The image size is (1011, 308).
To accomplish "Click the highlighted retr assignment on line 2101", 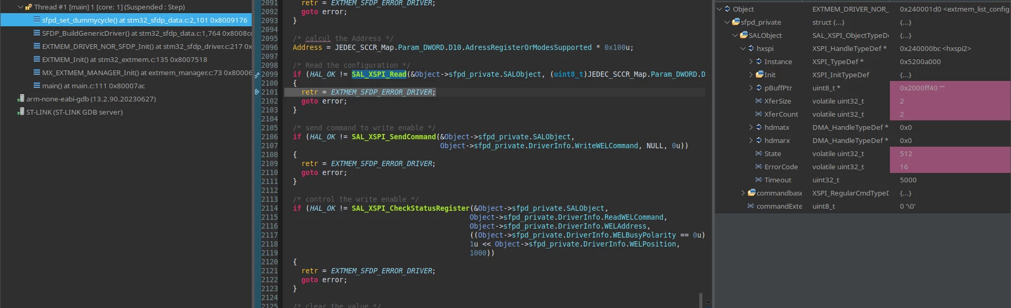I will [x=369, y=92].
